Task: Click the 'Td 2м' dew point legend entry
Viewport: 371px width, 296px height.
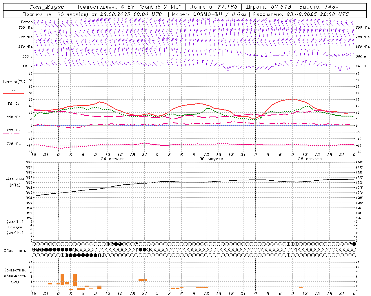Action: 14,103
